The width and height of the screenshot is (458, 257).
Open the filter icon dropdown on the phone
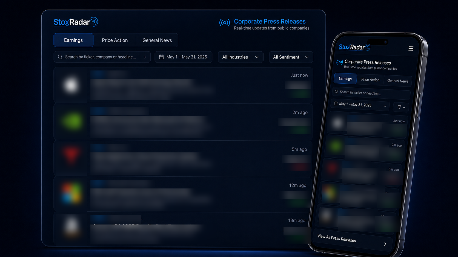(401, 107)
